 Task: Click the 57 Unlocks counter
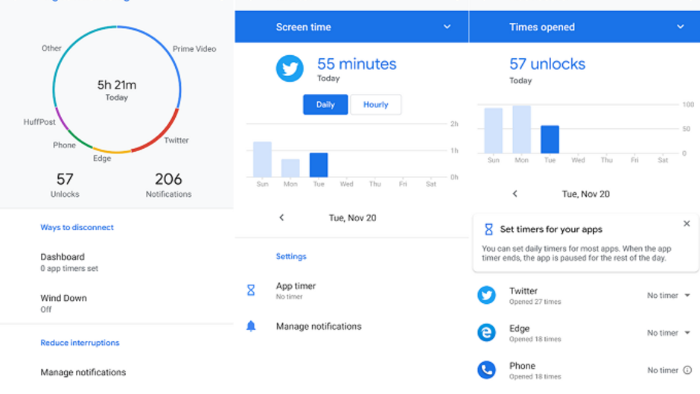click(65, 185)
